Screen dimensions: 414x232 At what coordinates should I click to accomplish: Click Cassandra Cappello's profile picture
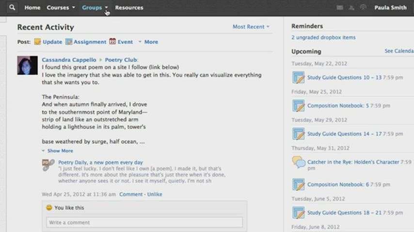point(27,65)
